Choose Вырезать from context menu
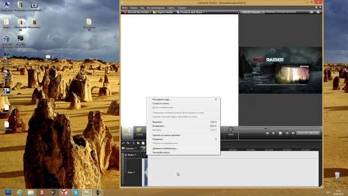Viewport: 348px width, 196px height. [x=184, y=122]
